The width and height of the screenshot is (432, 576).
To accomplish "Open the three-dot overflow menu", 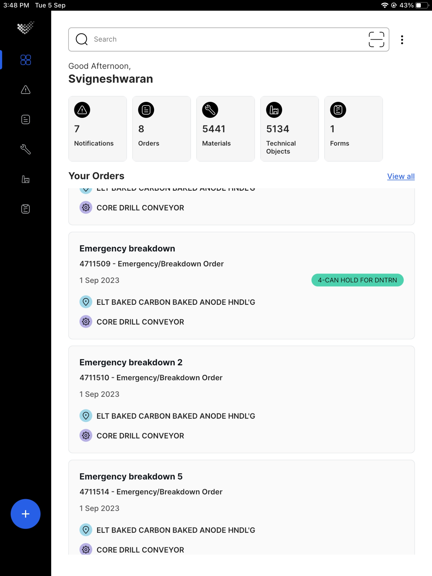I will pos(402,40).
